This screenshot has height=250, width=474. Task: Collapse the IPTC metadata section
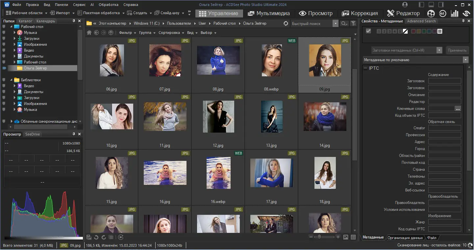(x=365, y=68)
